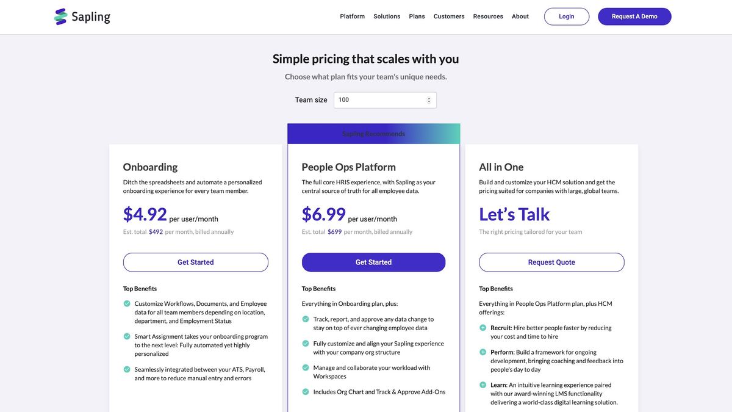This screenshot has width=732, height=412.
Task: Click the checkmark beside Track, report, and approve
Action: click(305, 319)
